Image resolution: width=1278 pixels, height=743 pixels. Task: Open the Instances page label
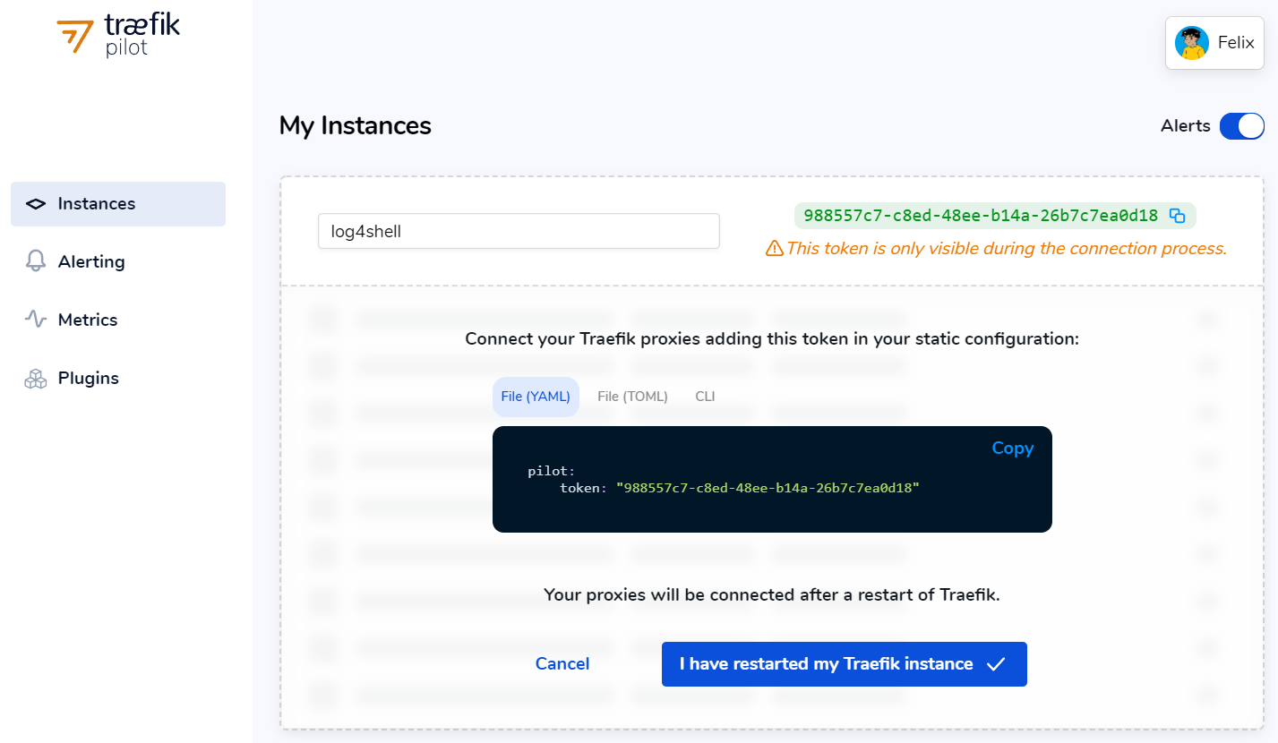97,204
